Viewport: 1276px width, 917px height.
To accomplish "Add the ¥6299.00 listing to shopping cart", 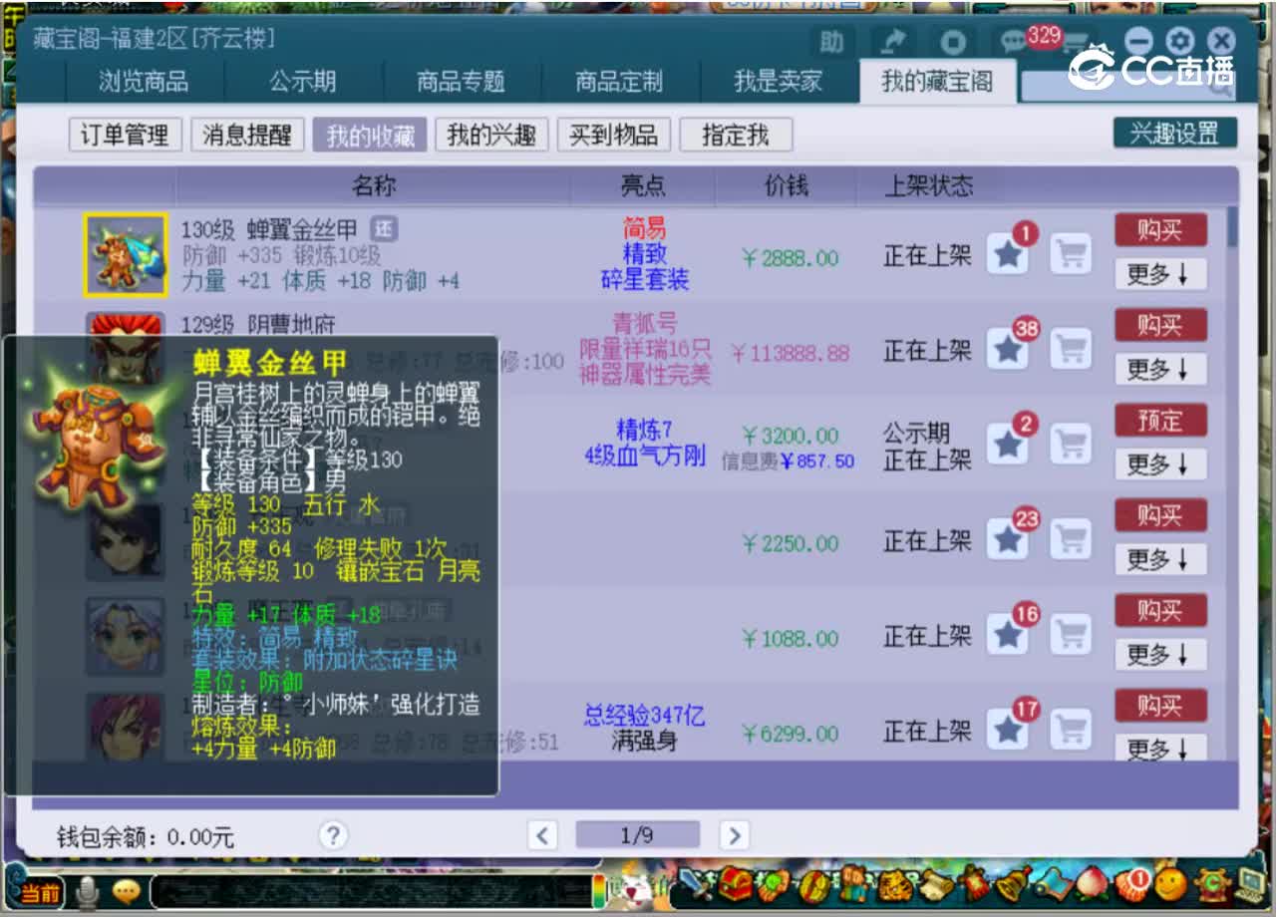I will [x=1072, y=730].
